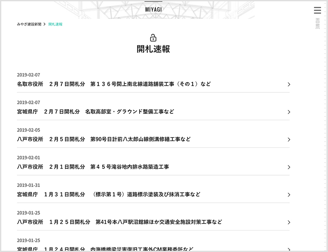Click arrow for 第90号日計前八太郎山線 entry
This screenshot has width=328, height=252.
tap(288, 139)
